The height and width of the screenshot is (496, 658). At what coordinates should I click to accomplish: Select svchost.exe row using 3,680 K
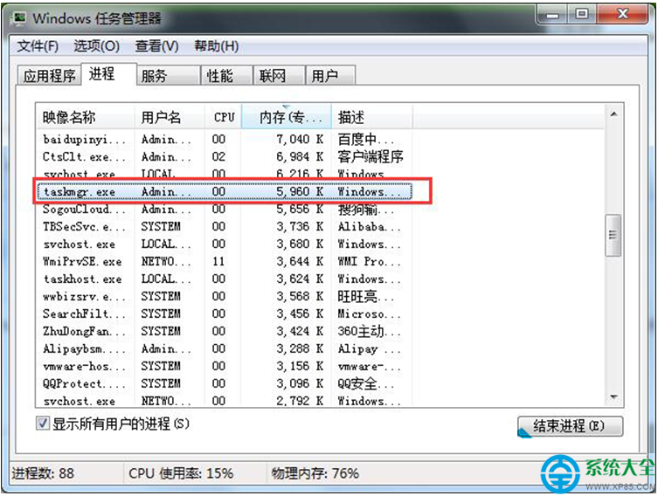tap(224, 244)
